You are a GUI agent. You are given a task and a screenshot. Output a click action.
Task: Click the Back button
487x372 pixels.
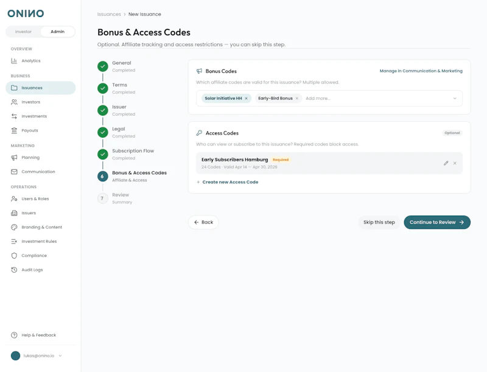(x=203, y=222)
